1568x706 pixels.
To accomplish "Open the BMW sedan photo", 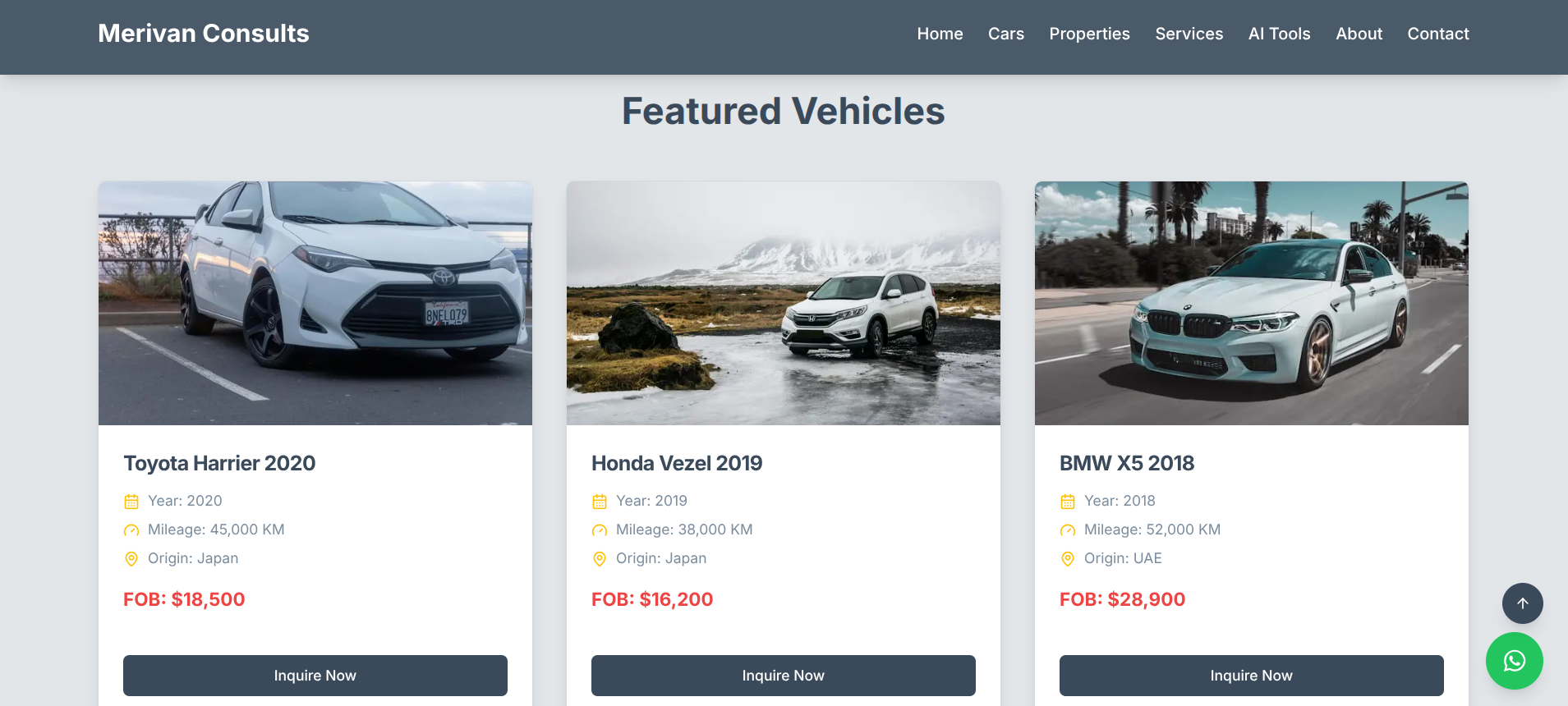I will point(1251,303).
